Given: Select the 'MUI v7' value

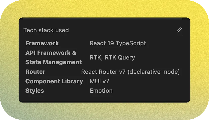Looking at the screenshot, I should click(x=99, y=81).
